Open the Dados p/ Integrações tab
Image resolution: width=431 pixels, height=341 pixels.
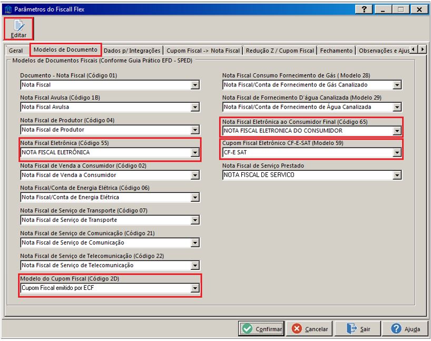132,51
